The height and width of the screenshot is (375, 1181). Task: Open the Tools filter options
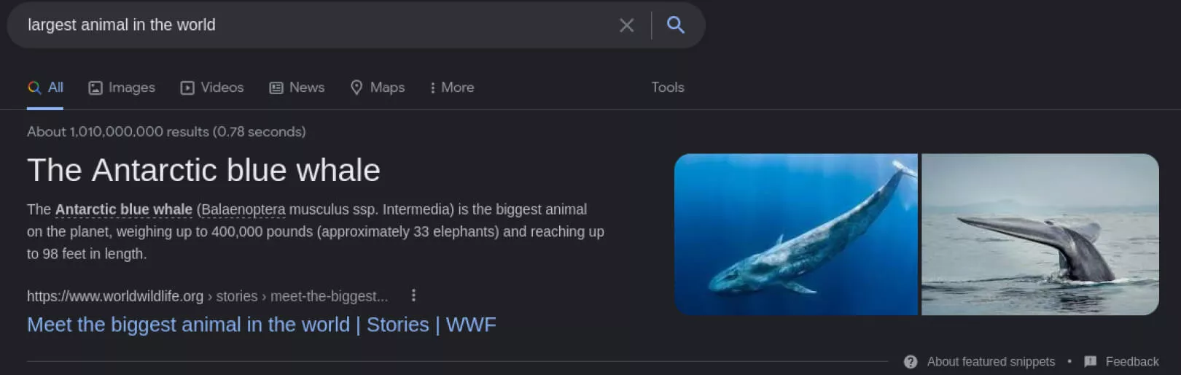[668, 88]
